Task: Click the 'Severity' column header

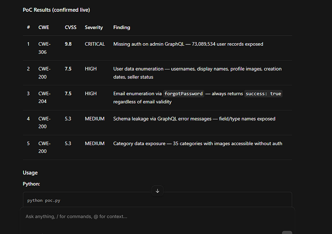Action: [94, 27]
